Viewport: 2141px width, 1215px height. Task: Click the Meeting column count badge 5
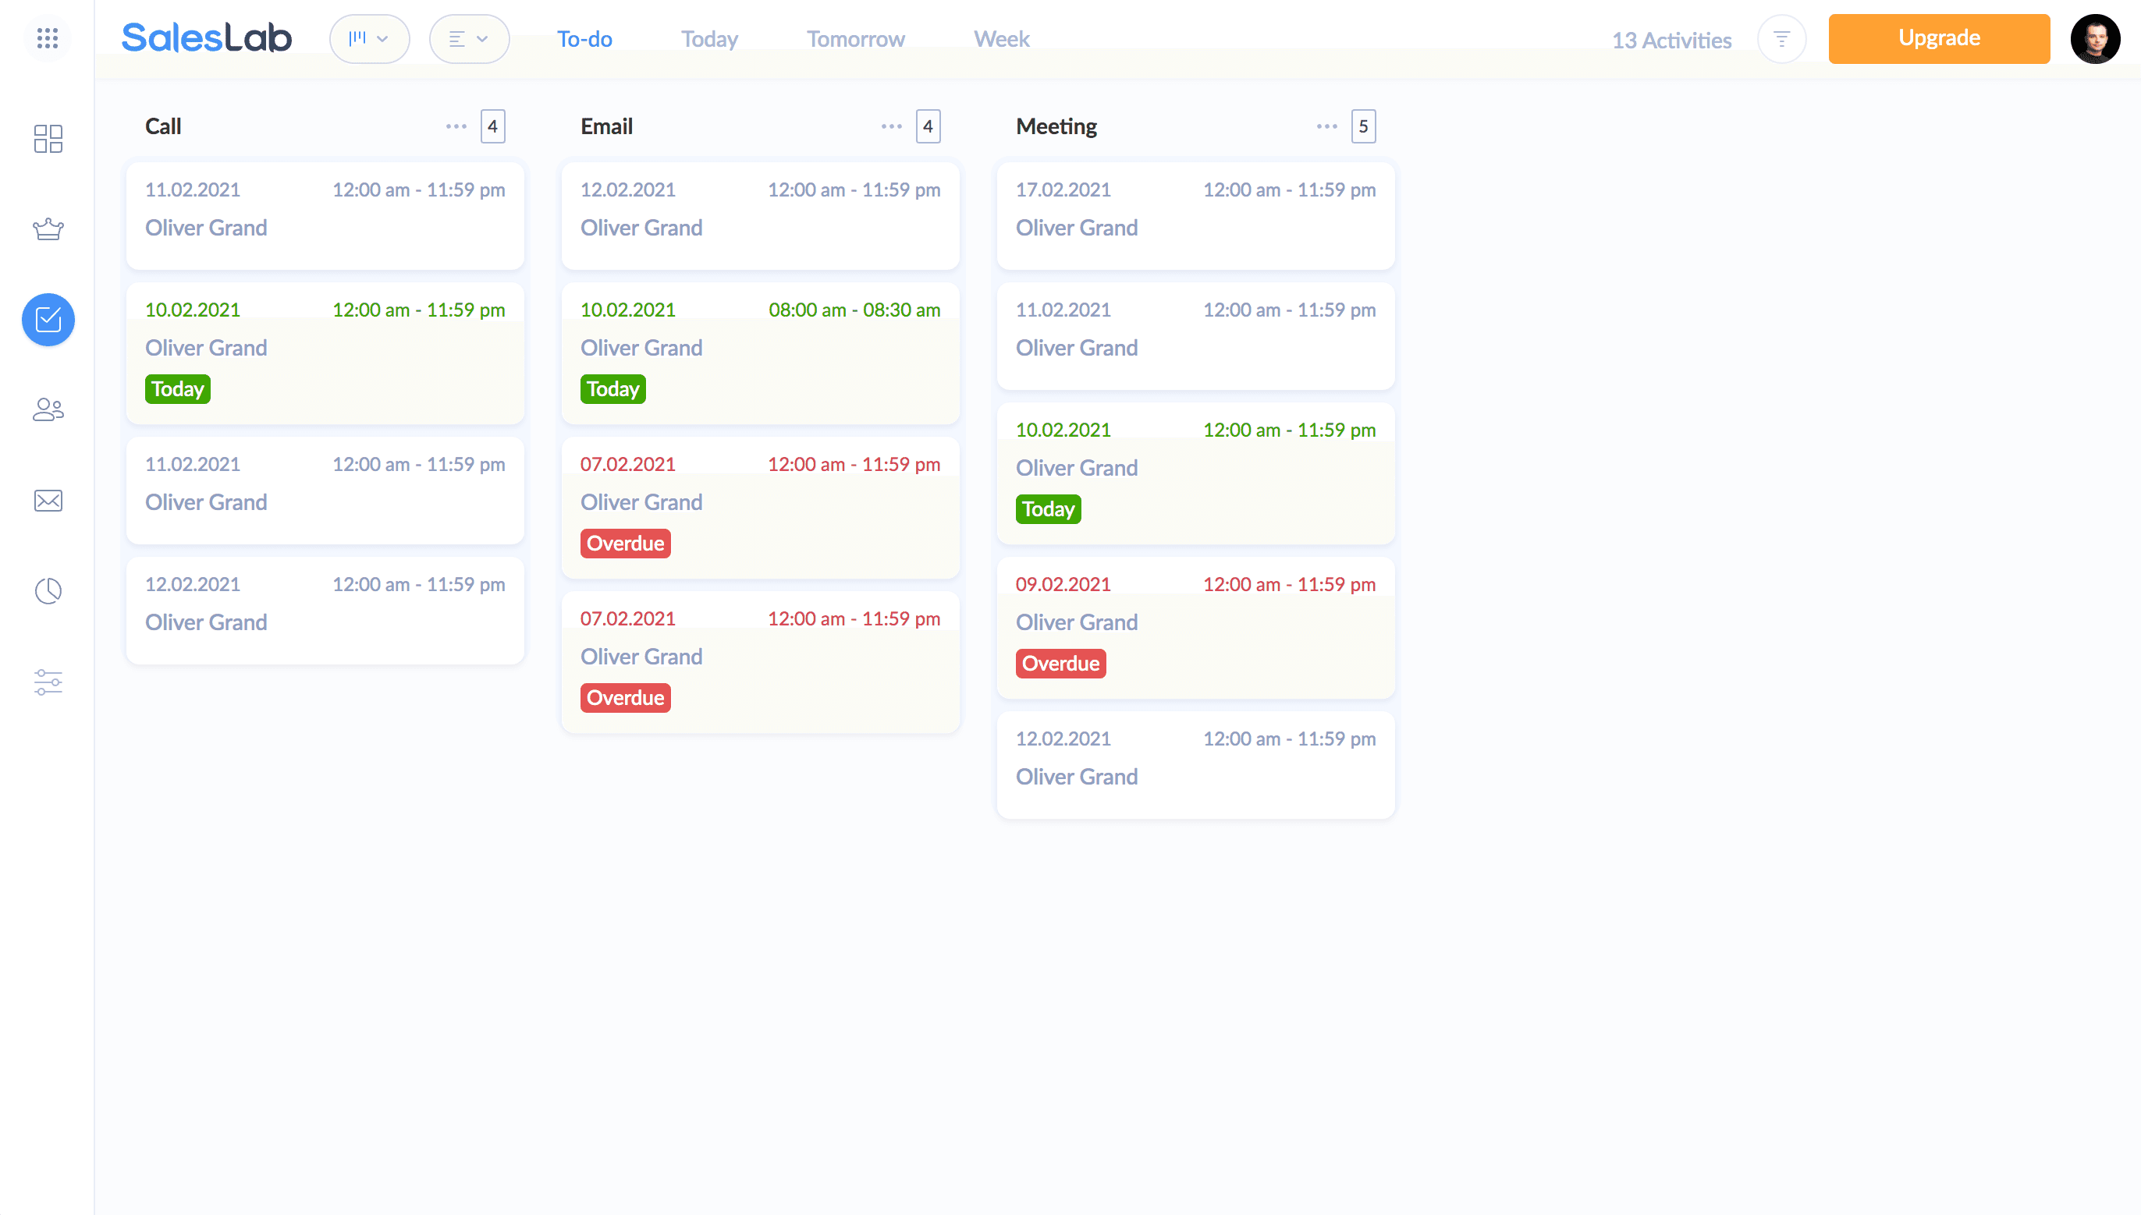[x=1363, y=127]
